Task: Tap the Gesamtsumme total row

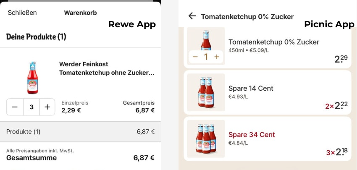Action: coord(80,158)
